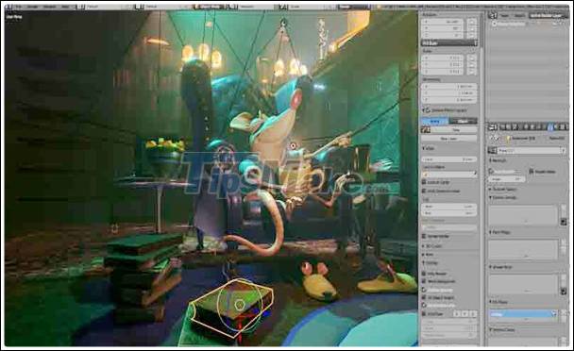Collapse the Vertex Groups panel
Screen dimensions: 574x351
pos(503,197)
